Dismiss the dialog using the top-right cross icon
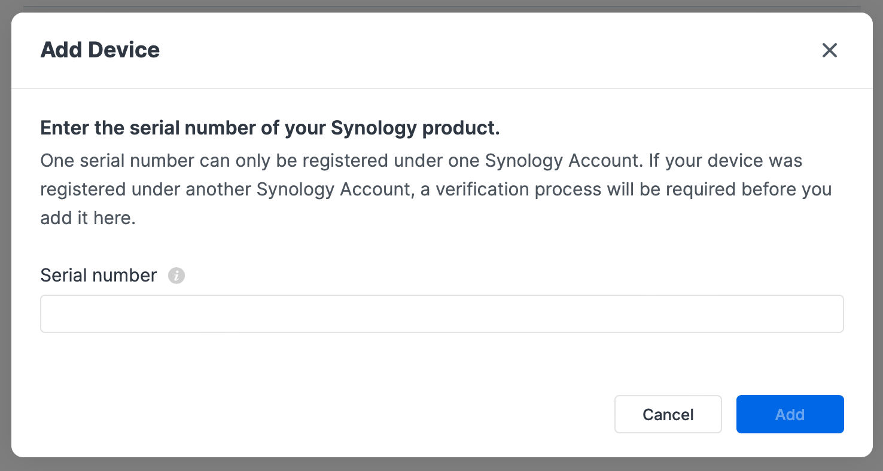Screen dimensions: 883x471 829,50
